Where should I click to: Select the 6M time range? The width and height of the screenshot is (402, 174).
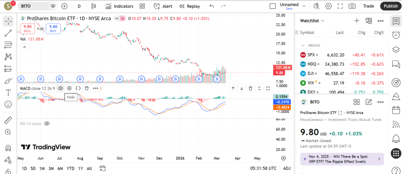point(60,169)
